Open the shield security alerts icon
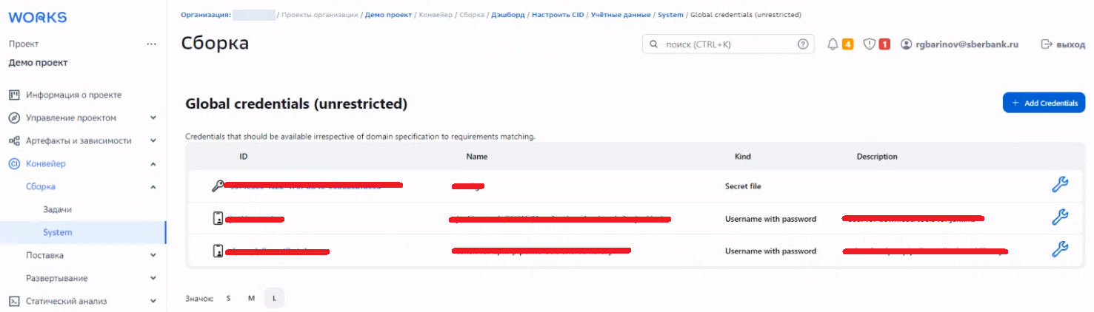The width and height of the screenshot is (1094, 312). click(x=869, y=44)
